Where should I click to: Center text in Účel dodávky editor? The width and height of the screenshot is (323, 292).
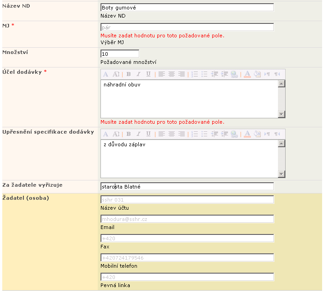tap(172, 74)
